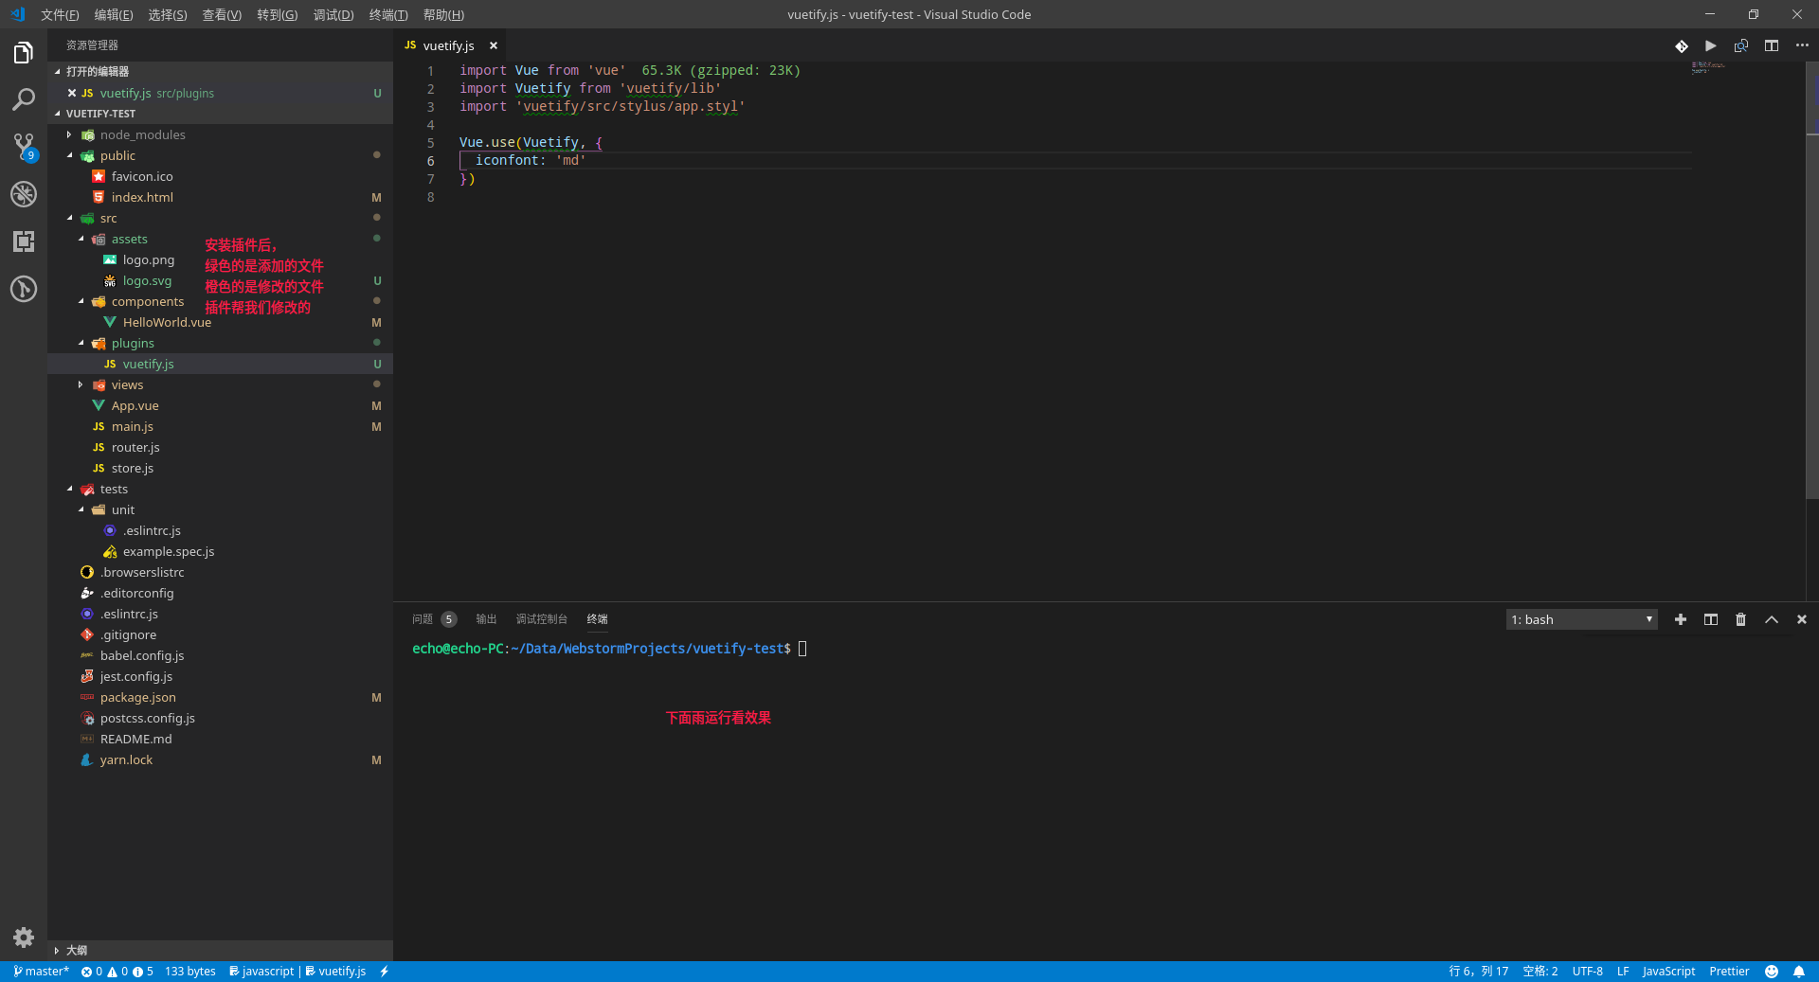Close vuetify.js in open editors list
Screen dimensions: 1819x982
pyautogui.click(x=72, y=93)
